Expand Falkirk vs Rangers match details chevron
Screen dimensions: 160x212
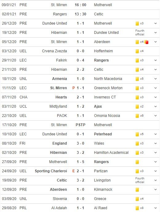(155, 60)
